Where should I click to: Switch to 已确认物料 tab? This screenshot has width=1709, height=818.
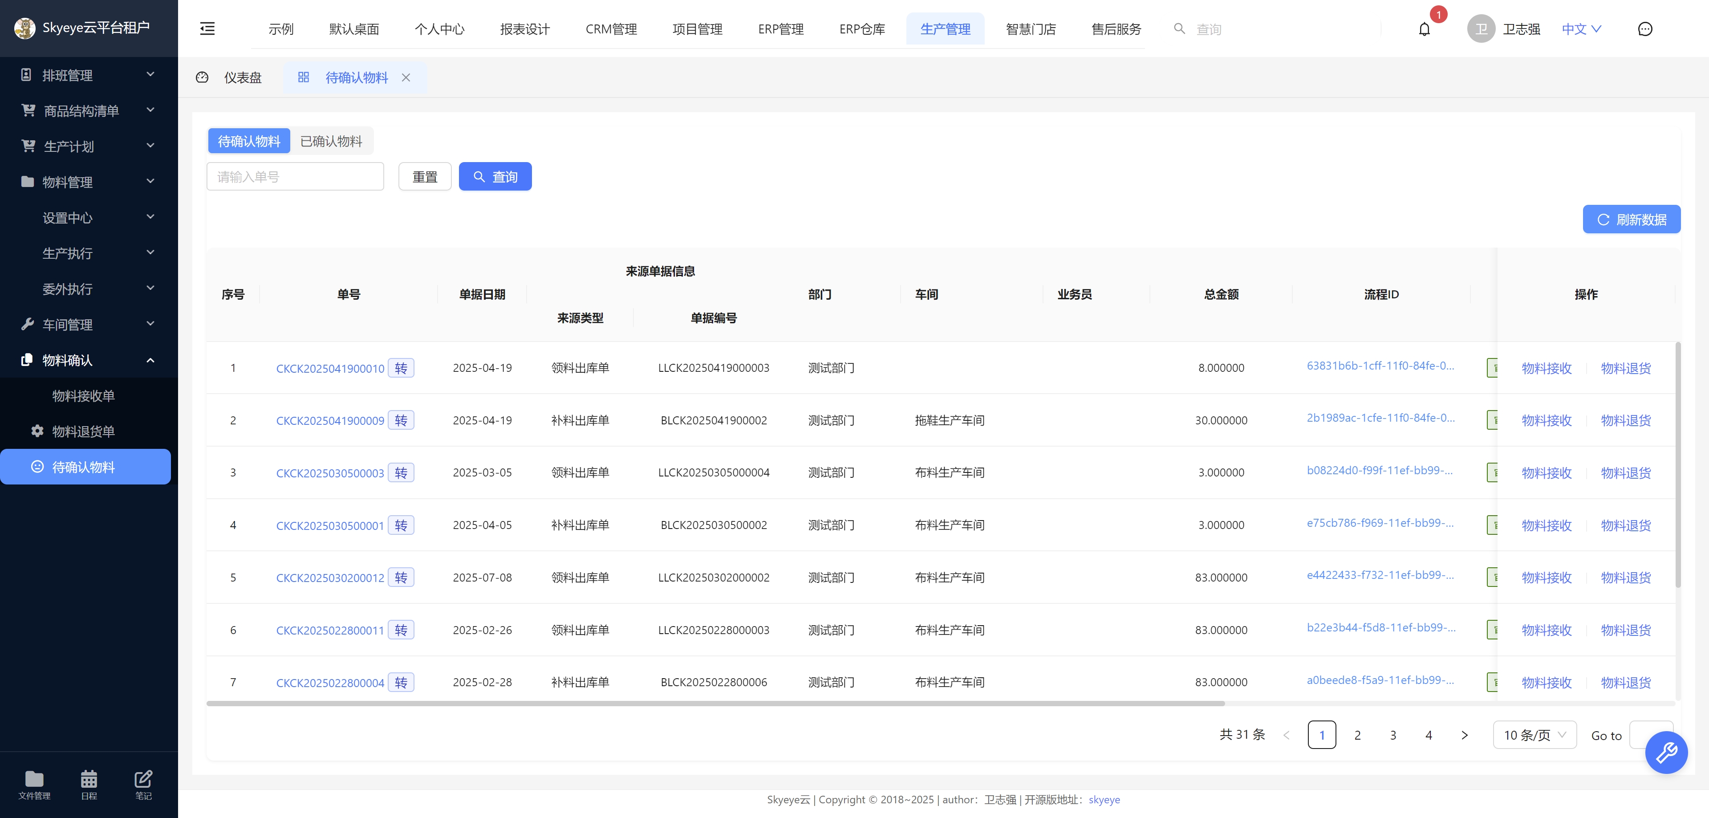pos(331,141)
